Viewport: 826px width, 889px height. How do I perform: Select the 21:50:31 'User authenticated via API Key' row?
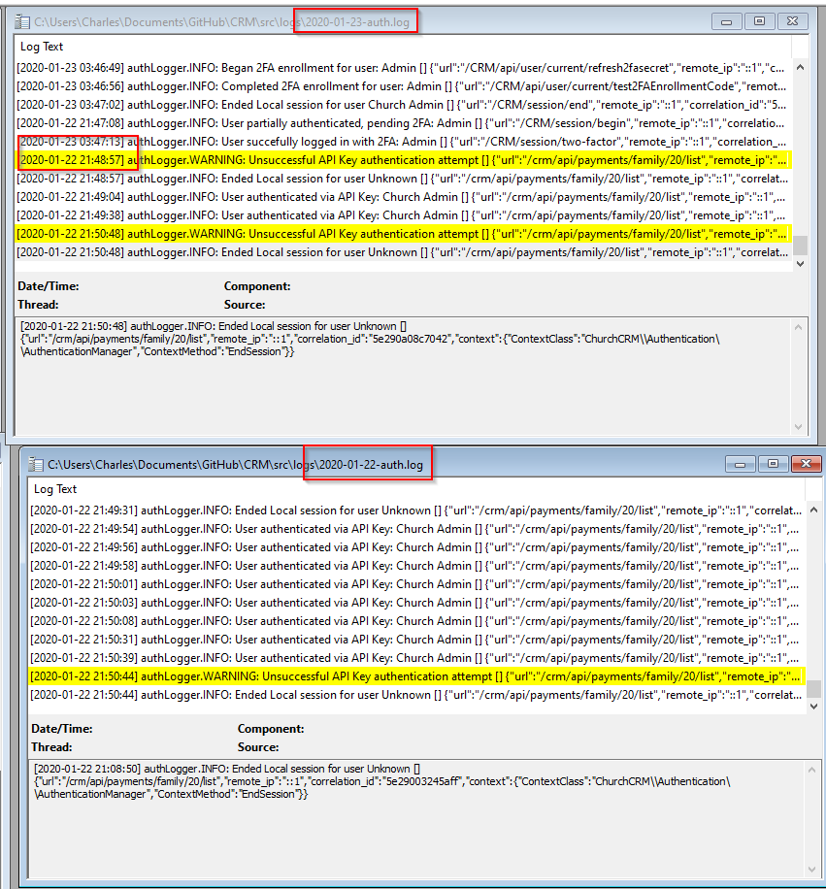(x=416, y=640)
